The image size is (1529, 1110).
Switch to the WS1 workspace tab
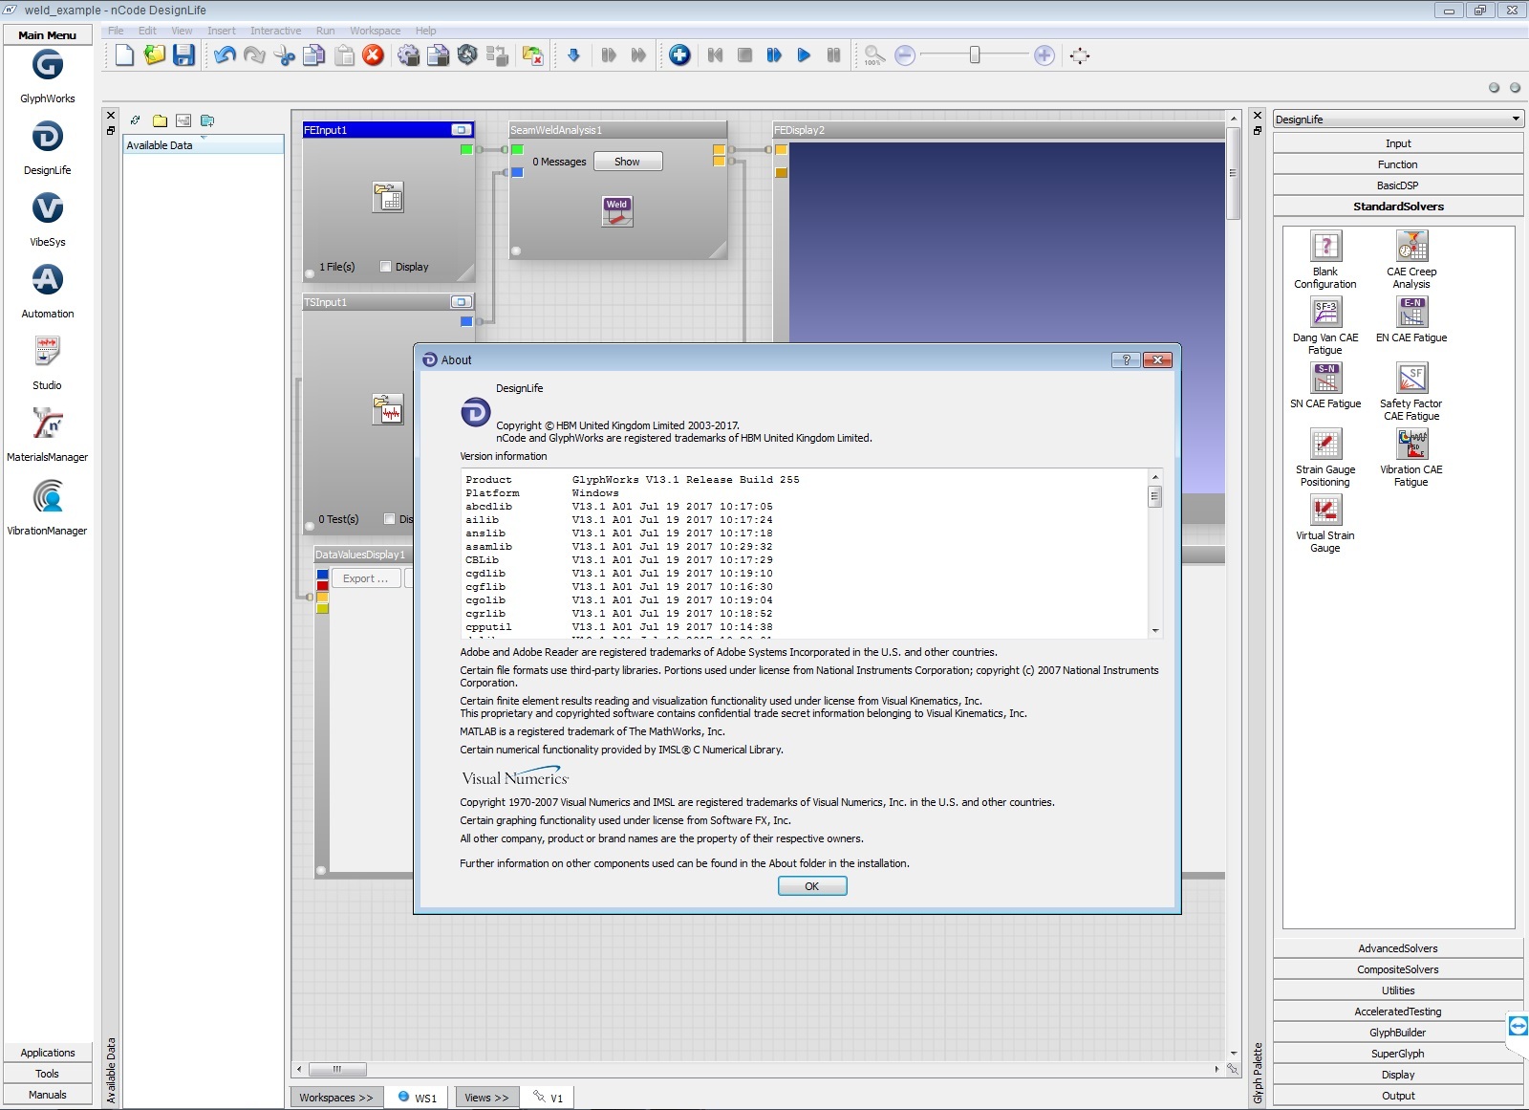pyautogui.click(x=418, y=1098)
